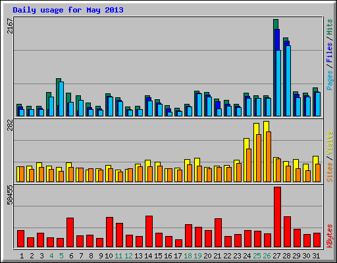Click day 10 on the date axis
The height and width of the screenshot is (263, 337).
click(x=109, y=256)
